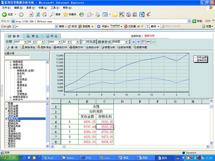Viewport: 215px width, 161px height.
Task: Open the end year 2008 dropdown
Action: pyautogui.click(x=60, y=42)
